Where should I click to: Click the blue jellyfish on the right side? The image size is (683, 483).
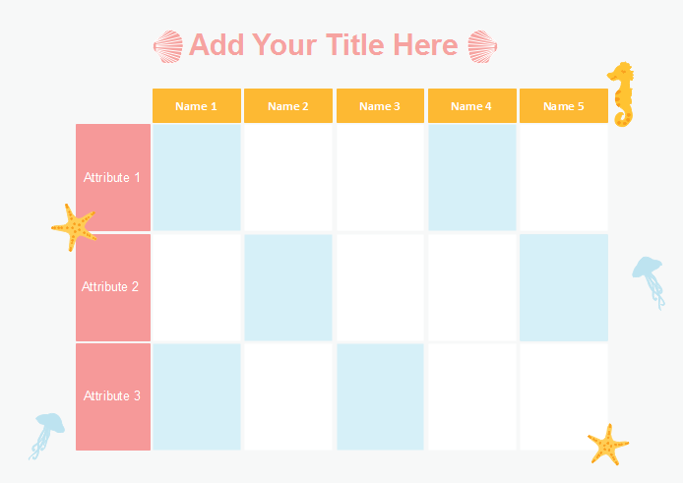(649, 276)
